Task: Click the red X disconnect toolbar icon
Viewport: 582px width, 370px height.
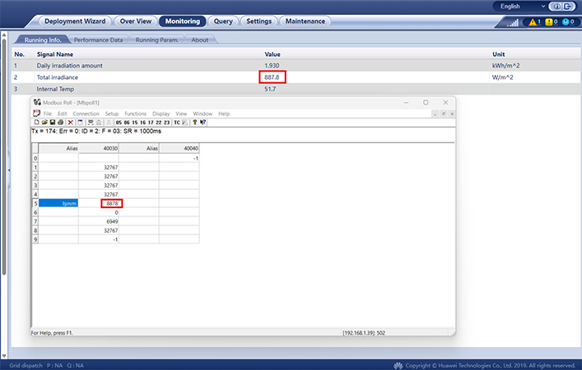Action: tap(70, 122)
